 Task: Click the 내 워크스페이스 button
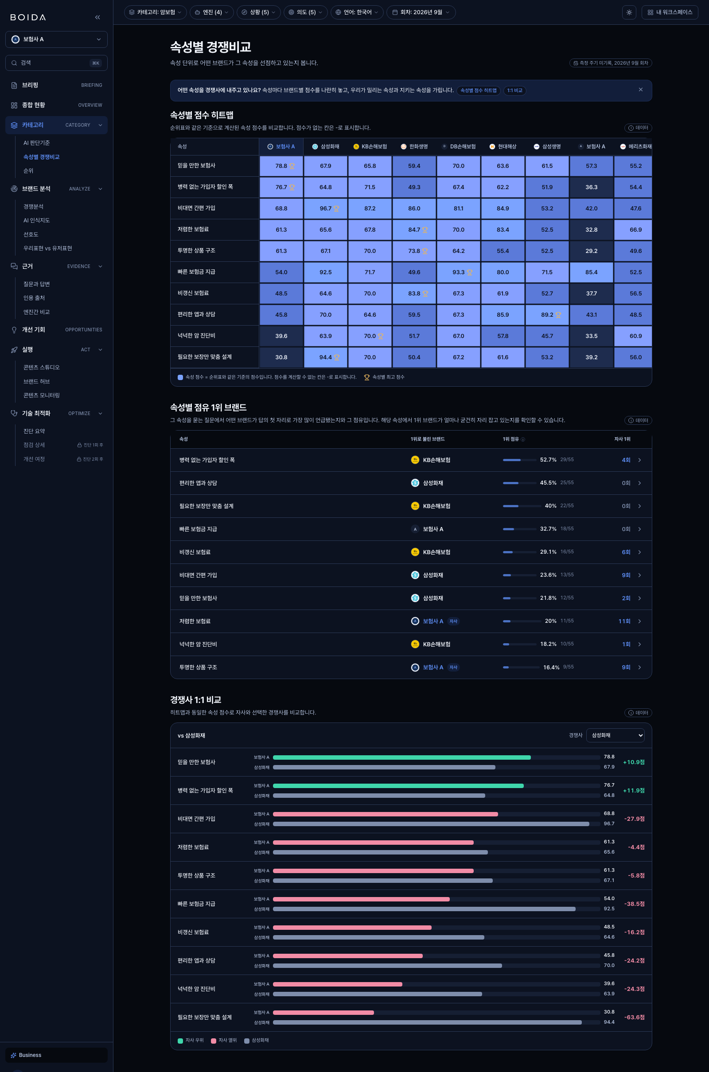tap(670, 12)
